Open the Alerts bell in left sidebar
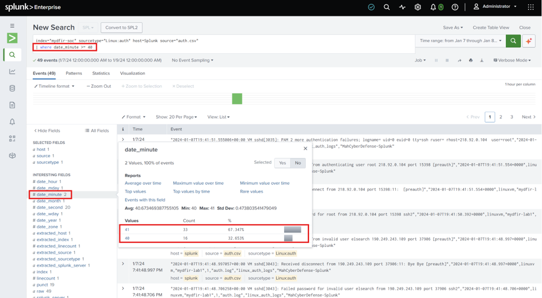The height and width of the screenshot is (298, 542). coord(12,122)
